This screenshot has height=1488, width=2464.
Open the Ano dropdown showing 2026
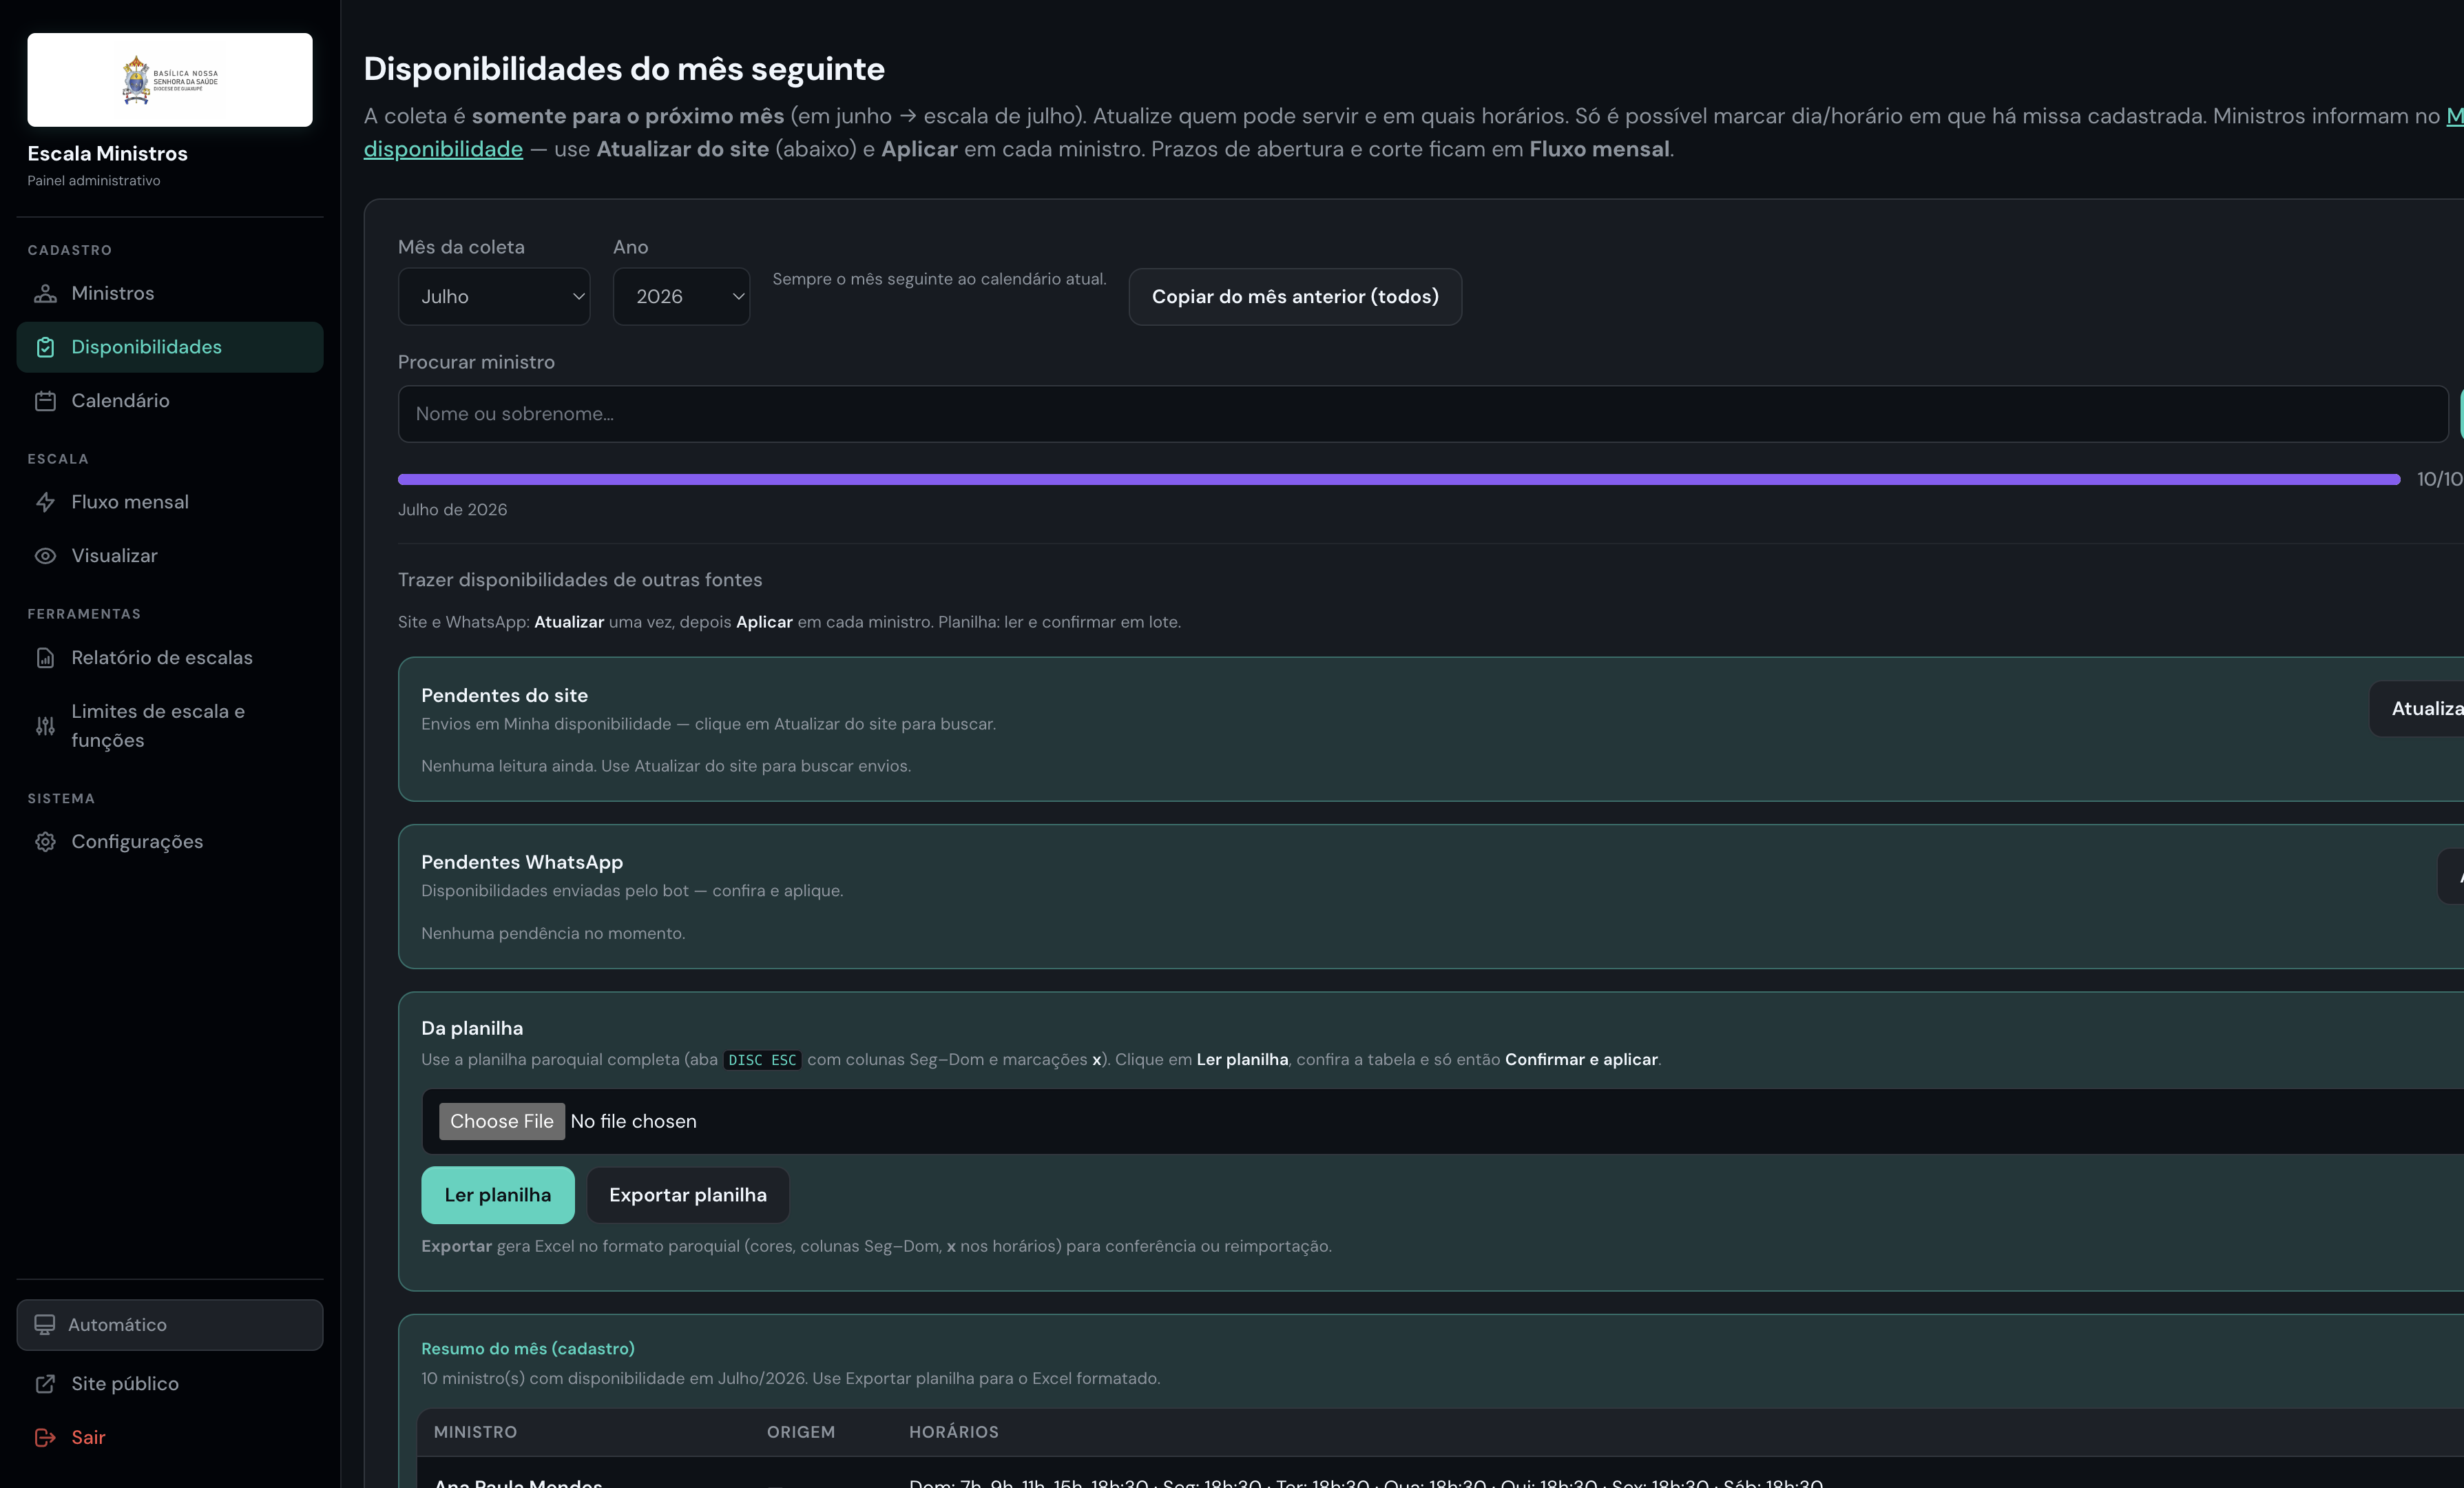681,297
